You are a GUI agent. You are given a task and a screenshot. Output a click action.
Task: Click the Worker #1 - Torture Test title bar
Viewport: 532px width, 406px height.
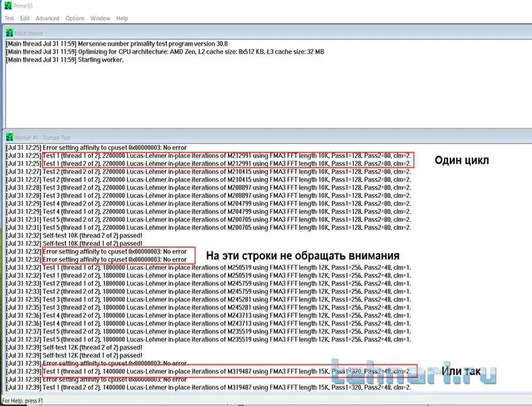pos(268,137)
